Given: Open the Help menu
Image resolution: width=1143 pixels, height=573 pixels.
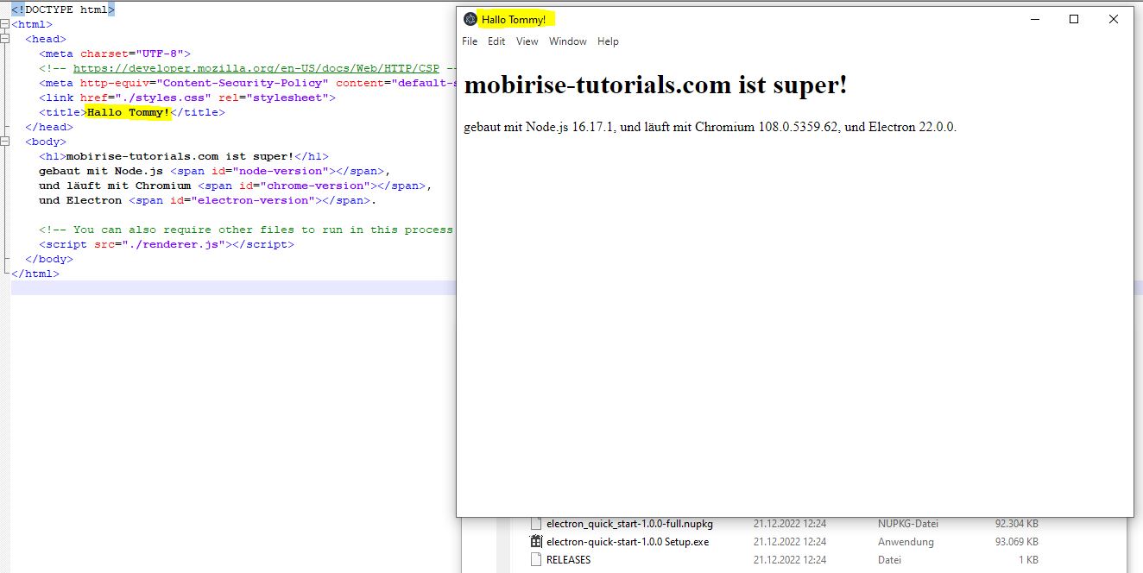Looking at the screenshot, I should [x=608, y=41].
